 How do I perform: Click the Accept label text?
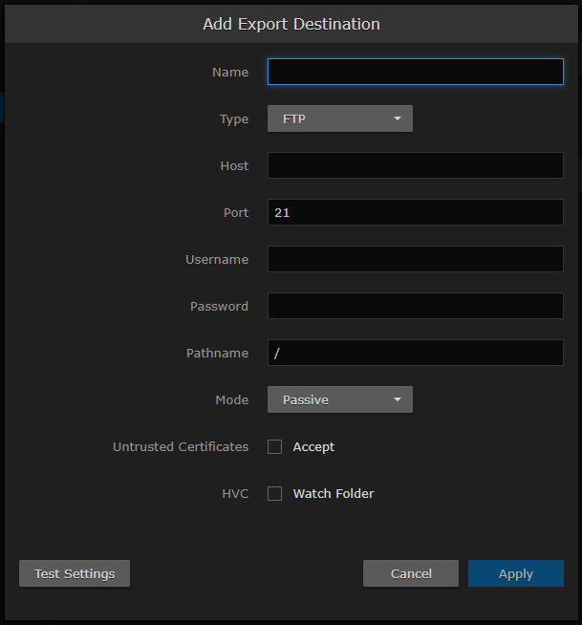313,446
